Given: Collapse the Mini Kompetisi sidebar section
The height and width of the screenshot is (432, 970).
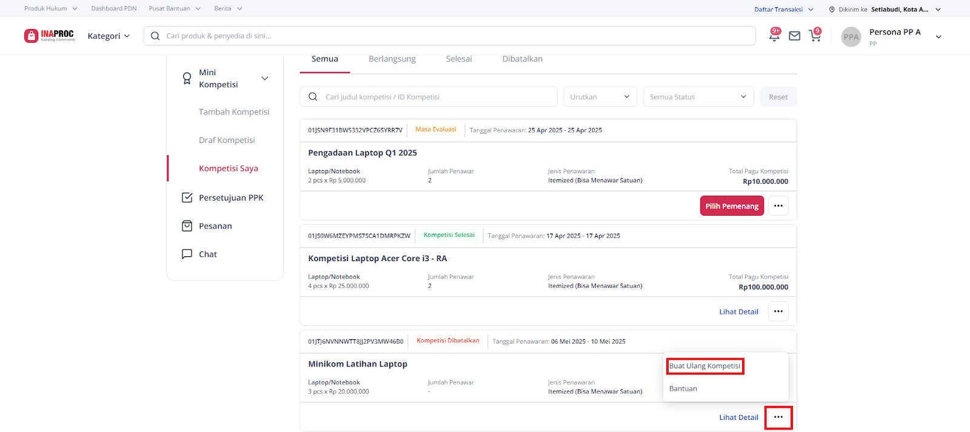Looking at the screenshot, I should point(264,79).
